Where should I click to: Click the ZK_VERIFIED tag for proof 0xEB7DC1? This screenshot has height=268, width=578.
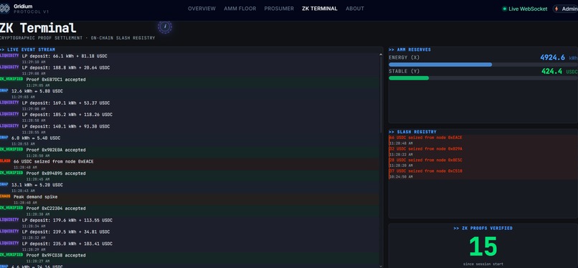click(11, 79)
